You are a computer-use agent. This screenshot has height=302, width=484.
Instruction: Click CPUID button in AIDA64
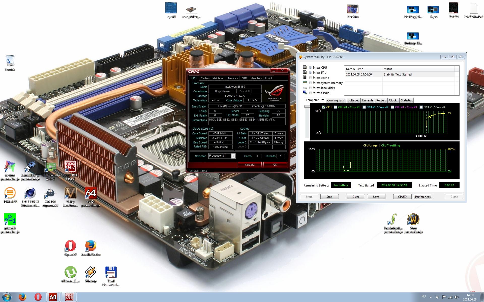[x=402, y=197]
